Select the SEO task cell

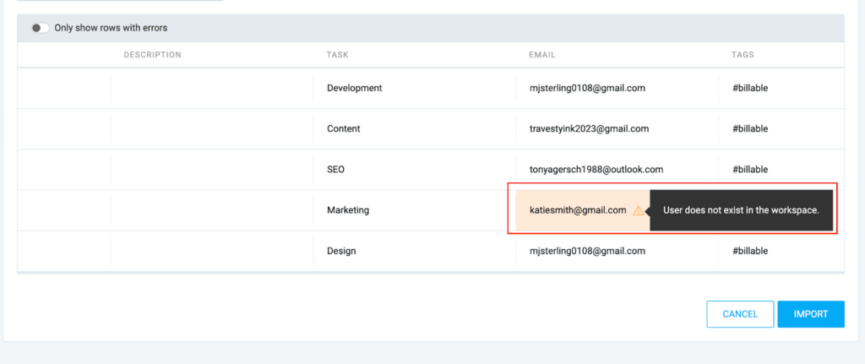point(335,169)
